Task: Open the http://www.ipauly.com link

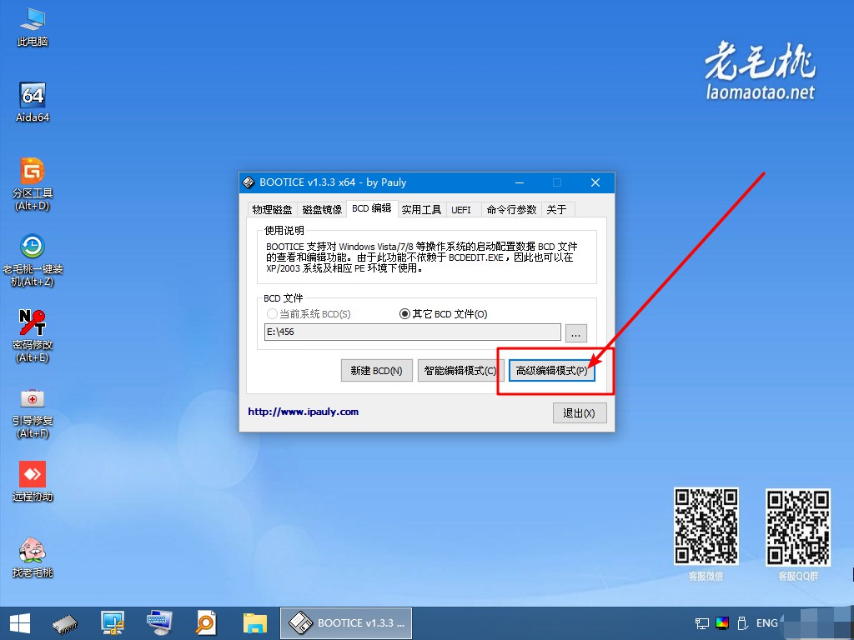Action: point(303,411)
